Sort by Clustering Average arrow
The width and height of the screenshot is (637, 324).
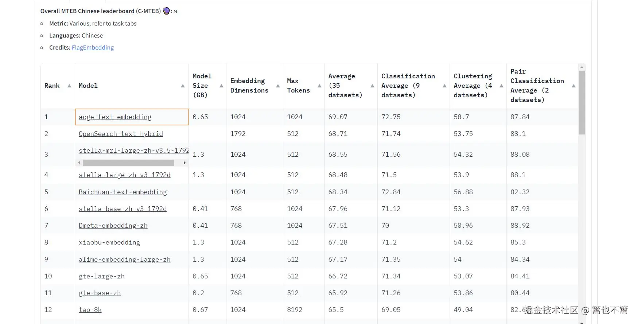point(501,86)
